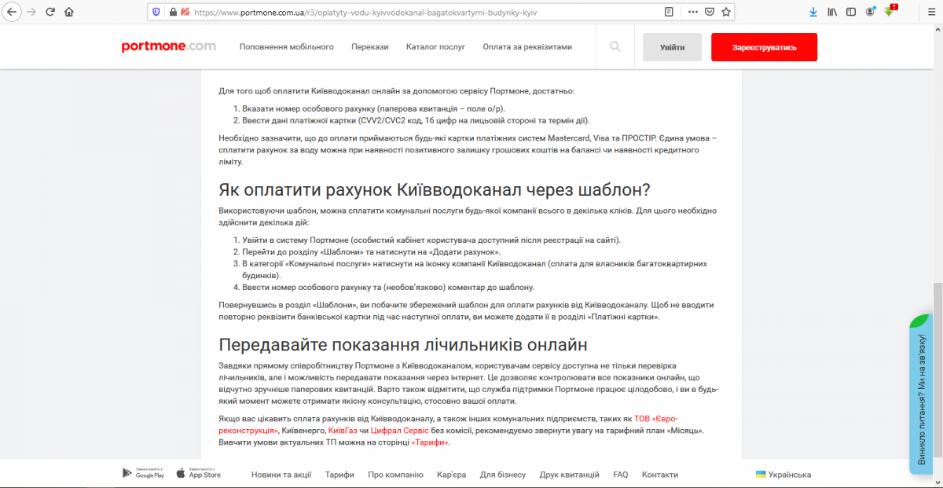Show tracking protection shield info
The image size is (943, 488).
point(156,12)
